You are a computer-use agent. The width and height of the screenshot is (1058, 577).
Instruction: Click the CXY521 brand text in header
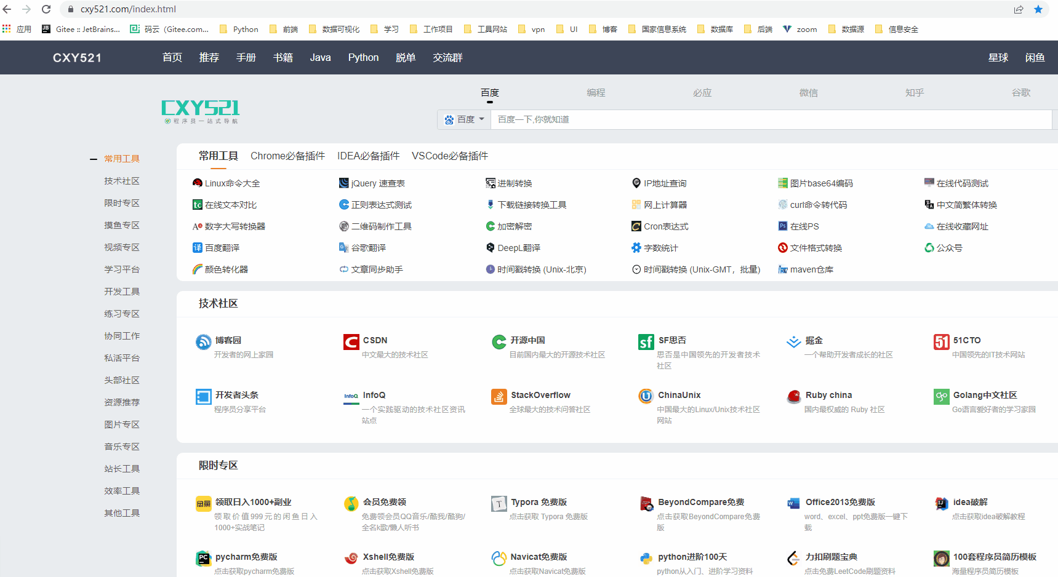[77, 58]
